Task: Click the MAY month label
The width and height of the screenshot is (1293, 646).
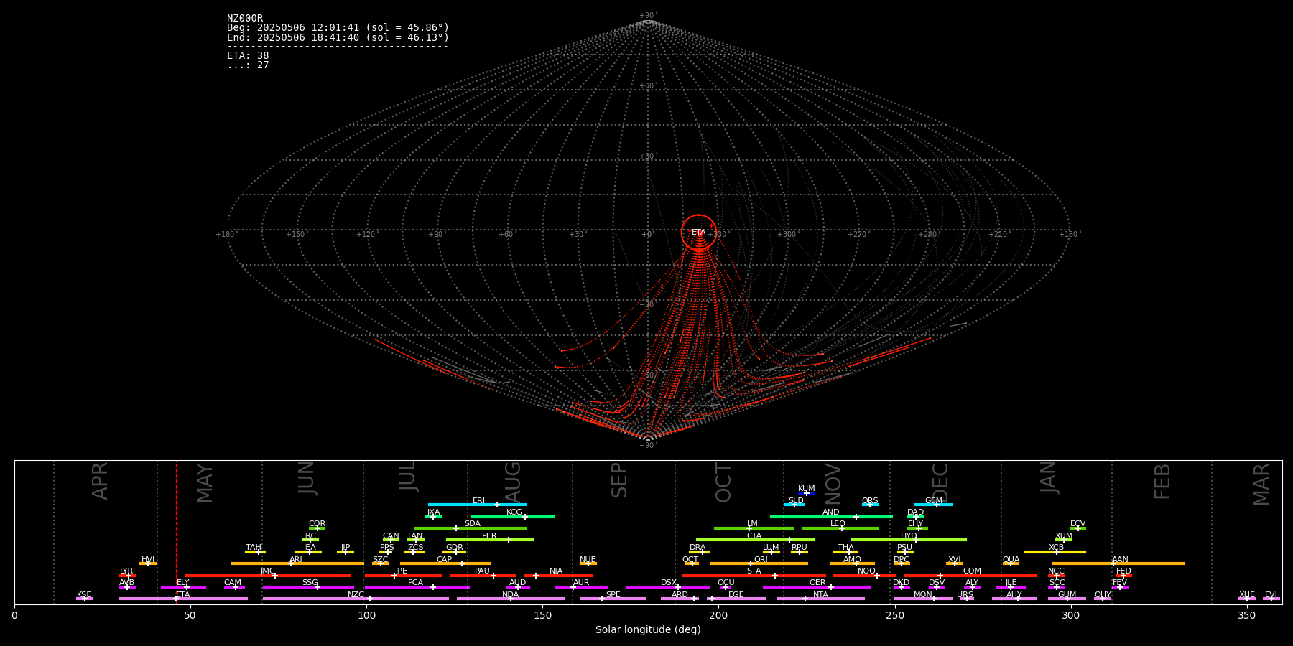Action: [x=205, y=483]
